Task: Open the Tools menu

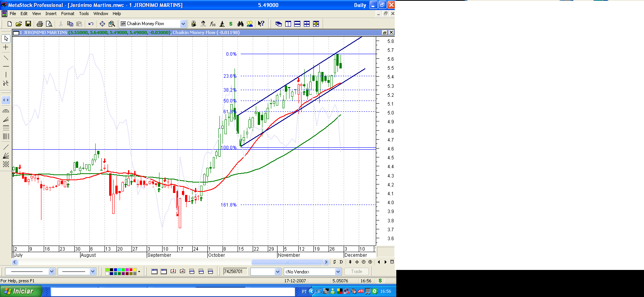Action: (x=84, y=14)
